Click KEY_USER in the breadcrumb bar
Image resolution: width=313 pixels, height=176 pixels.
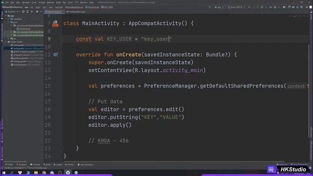107,7
